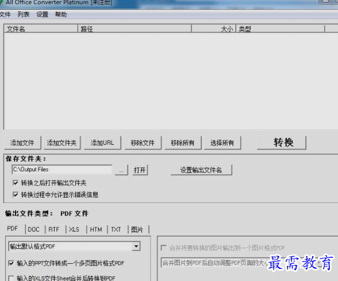
Task: Browse for save folder with the ... button
Action: (122, 170)
